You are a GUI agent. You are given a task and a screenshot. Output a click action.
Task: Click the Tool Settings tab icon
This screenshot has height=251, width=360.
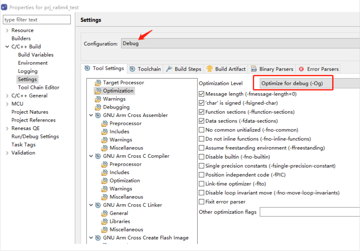[87, 68]
